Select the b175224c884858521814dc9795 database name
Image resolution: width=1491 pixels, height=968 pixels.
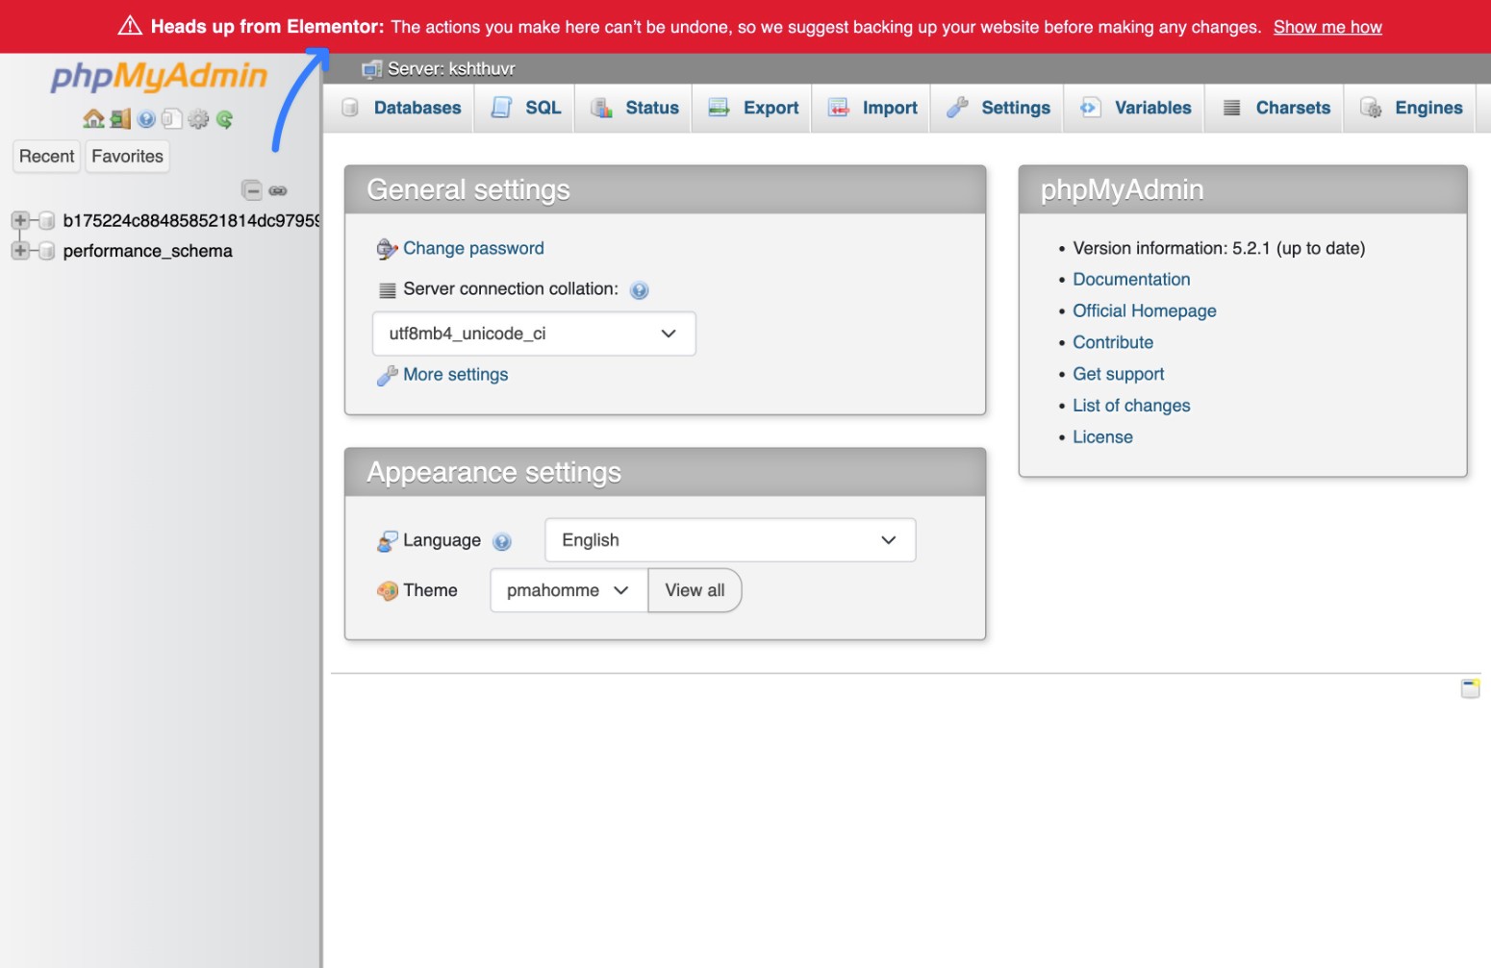[191, 221]
